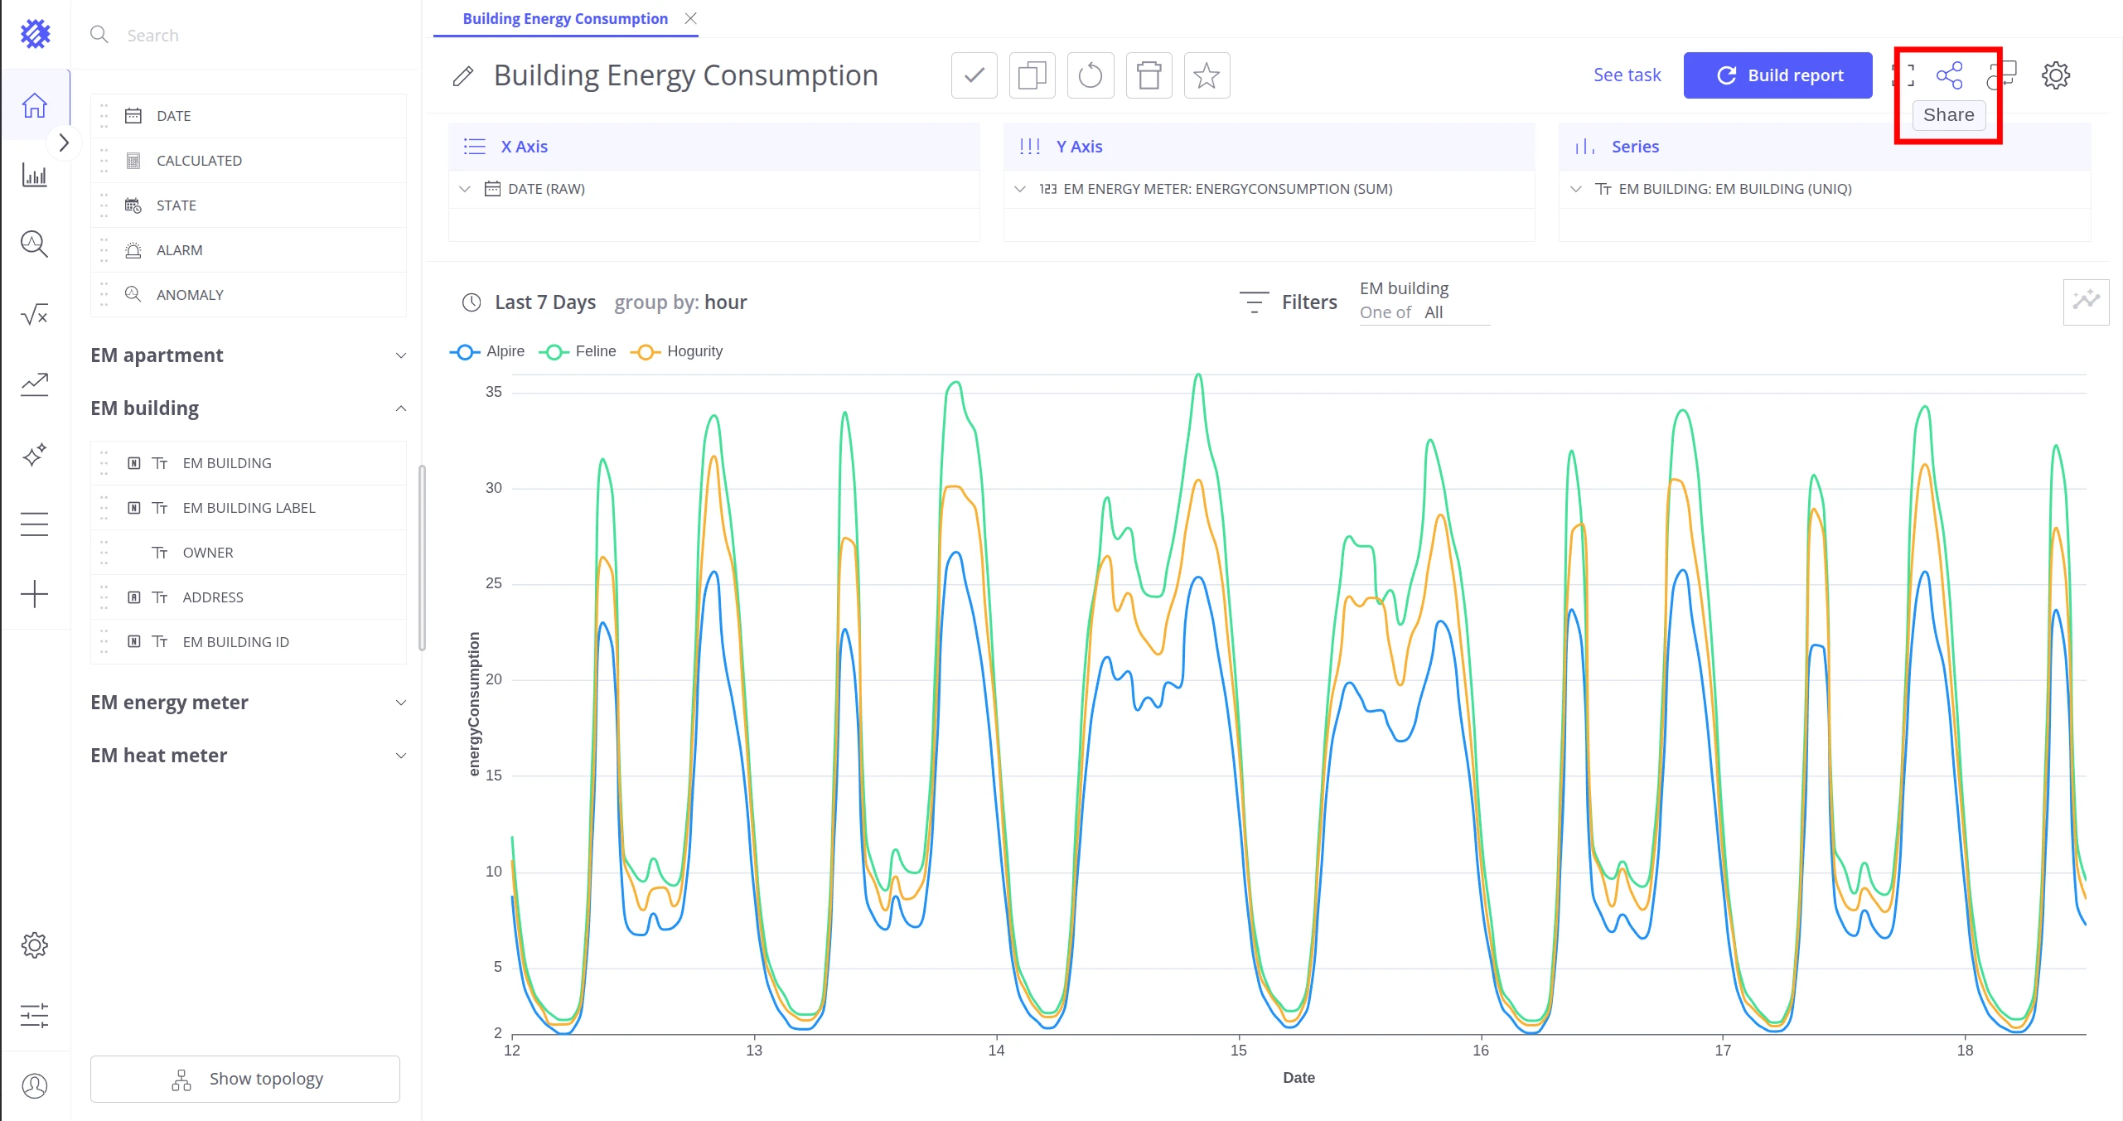This screenshot has height=1121, width=2123.
Task: Expand the EM apartment section
Action: tap(249, 355)
